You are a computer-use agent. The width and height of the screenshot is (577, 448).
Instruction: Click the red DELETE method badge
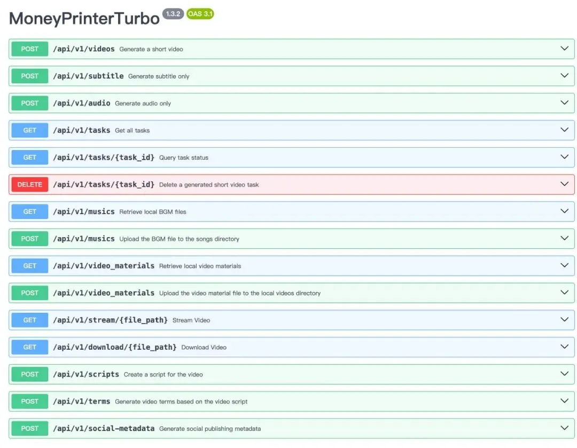pos(30,185)
